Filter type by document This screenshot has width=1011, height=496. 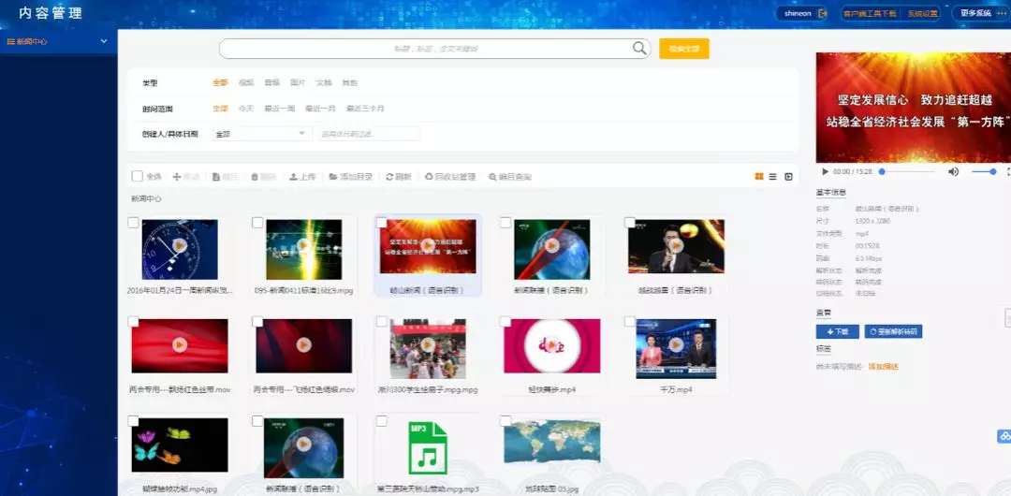[324, 82]
